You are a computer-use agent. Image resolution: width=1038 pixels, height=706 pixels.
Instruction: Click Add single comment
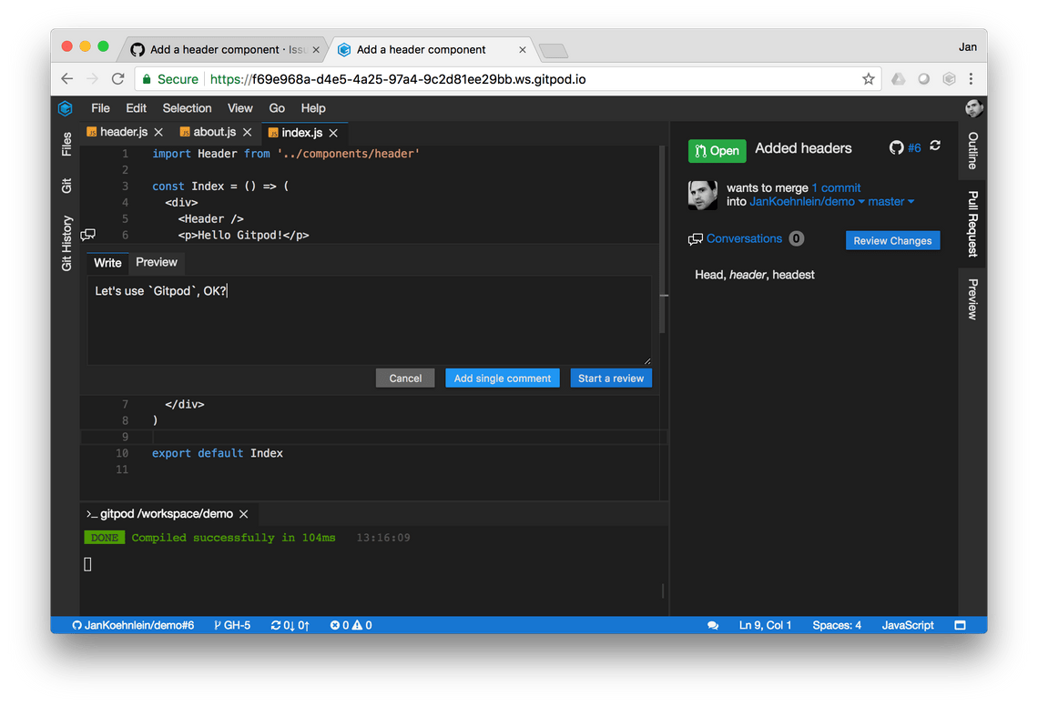(x=503, y=378)
